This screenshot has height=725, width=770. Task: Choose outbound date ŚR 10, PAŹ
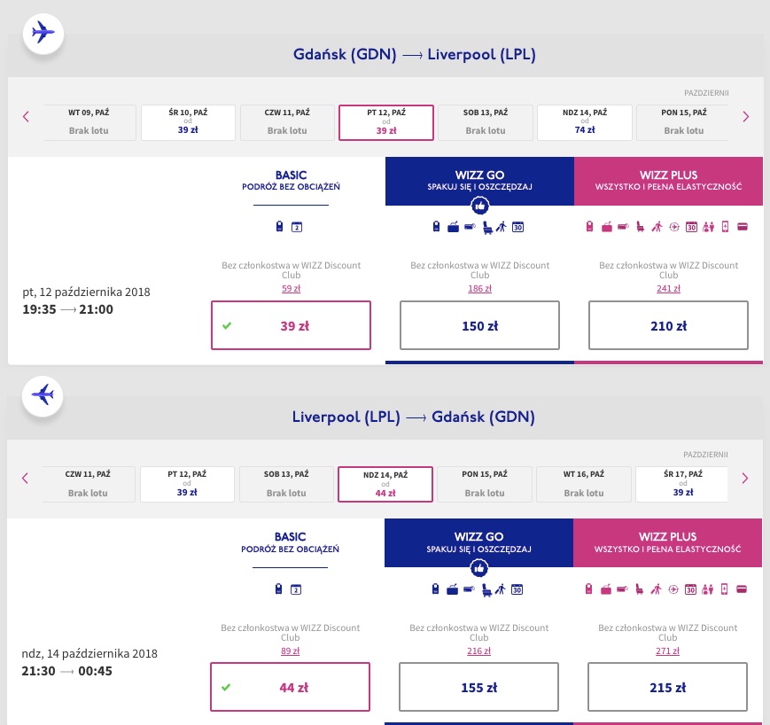click(x=188, y=122)
